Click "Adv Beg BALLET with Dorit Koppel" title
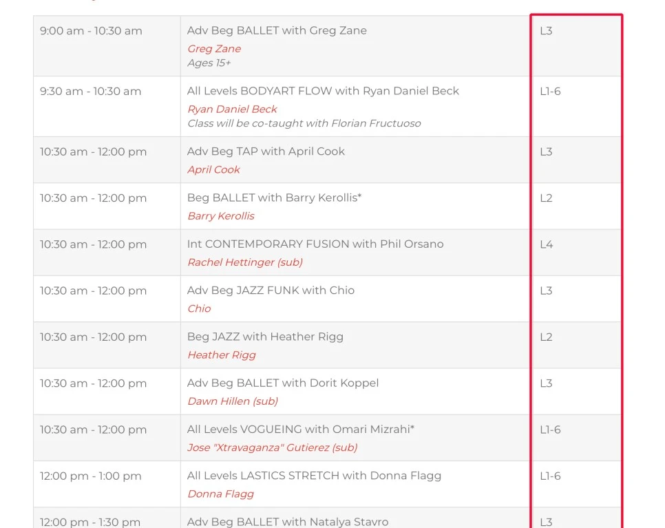This screenshot has width=665, height=528. click(x=283, y=383)
